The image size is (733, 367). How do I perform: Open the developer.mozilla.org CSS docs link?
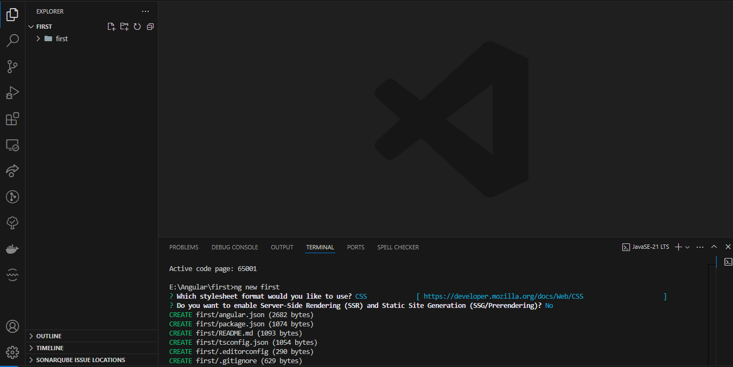coord(503,297)
